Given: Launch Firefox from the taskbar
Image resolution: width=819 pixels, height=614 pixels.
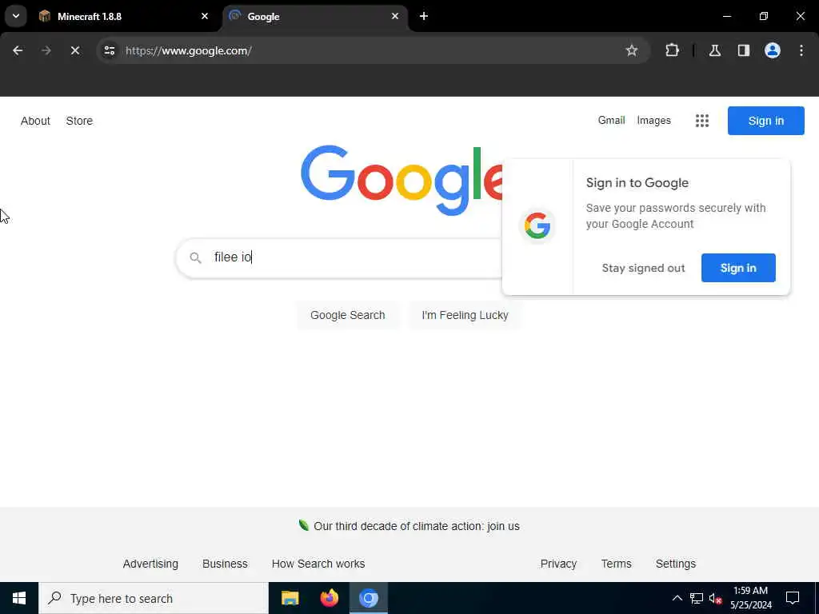Looking at the screenshot, I should (x=329, y=598).
